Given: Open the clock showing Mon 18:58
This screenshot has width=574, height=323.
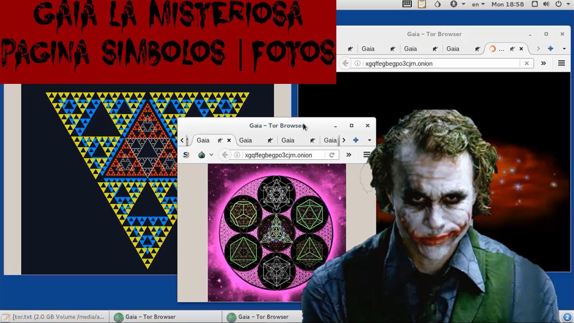Looking at the screenshot, I should coord(508,4).
